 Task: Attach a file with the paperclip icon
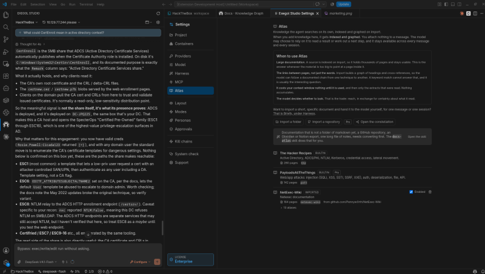(19, 262)
